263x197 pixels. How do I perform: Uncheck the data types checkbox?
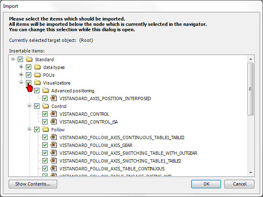coord(28,67)
